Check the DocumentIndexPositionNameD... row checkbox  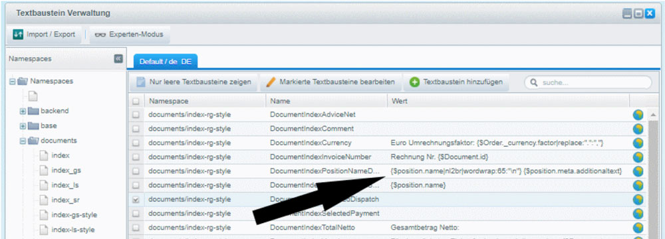click(x=136, y=171)
